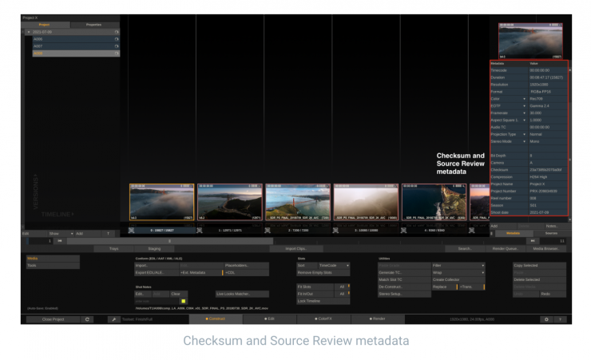Click the yellow shot note color swatch
Viewport: 591px width, 360px height.
[x=183, y=300]
